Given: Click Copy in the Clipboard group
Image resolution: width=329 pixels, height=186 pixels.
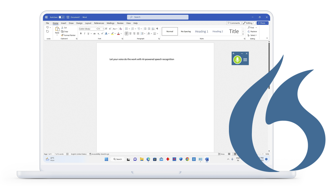Looking at the screenshot, I should (65, 31).
